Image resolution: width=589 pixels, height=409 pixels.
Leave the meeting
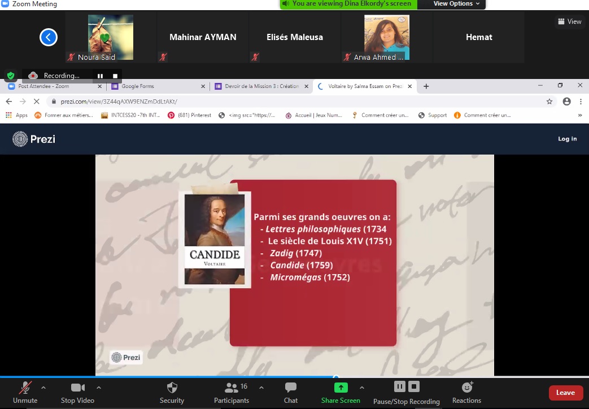click(565, 393)
